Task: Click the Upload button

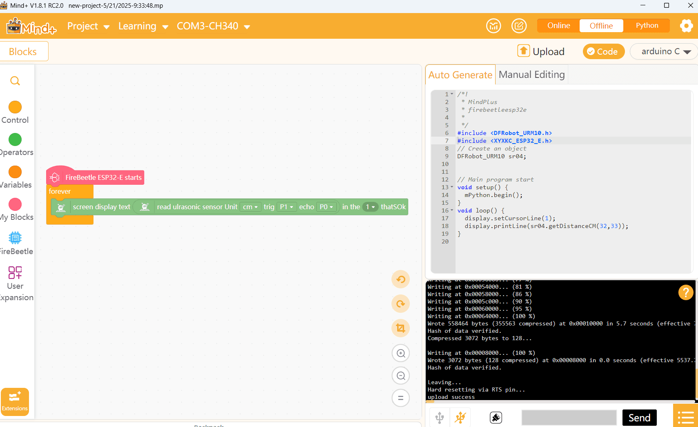Action: [x=541, y=51]
